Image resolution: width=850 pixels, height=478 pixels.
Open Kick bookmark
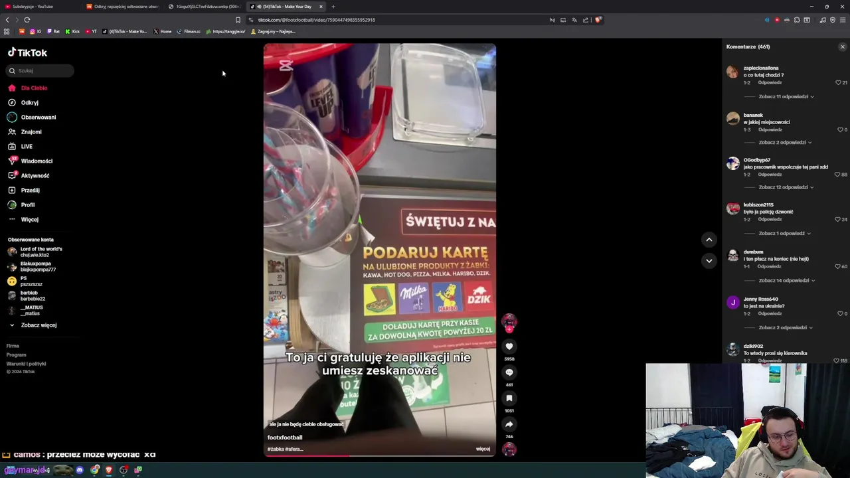point(72,31)
